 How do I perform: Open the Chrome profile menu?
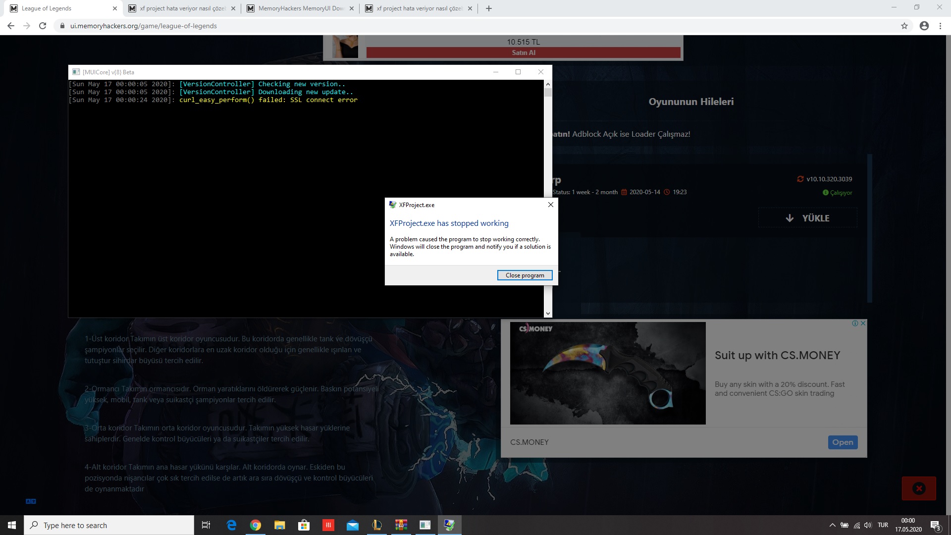(924, 26)
